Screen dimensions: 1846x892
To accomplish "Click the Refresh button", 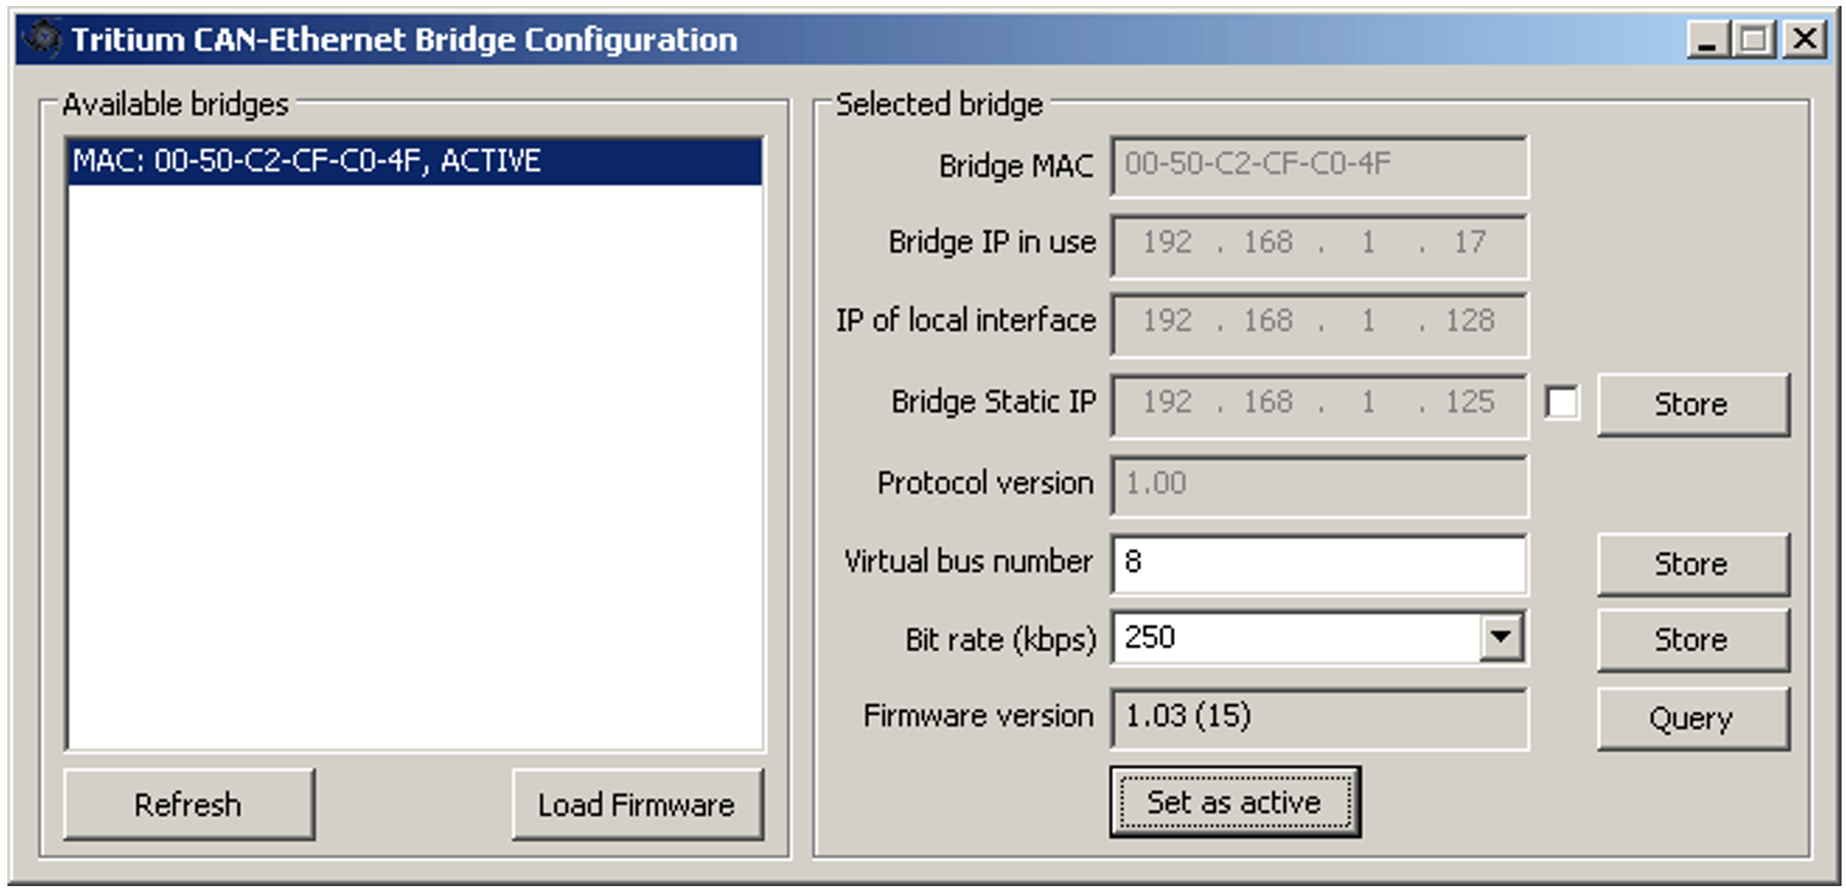I will 189,804.
